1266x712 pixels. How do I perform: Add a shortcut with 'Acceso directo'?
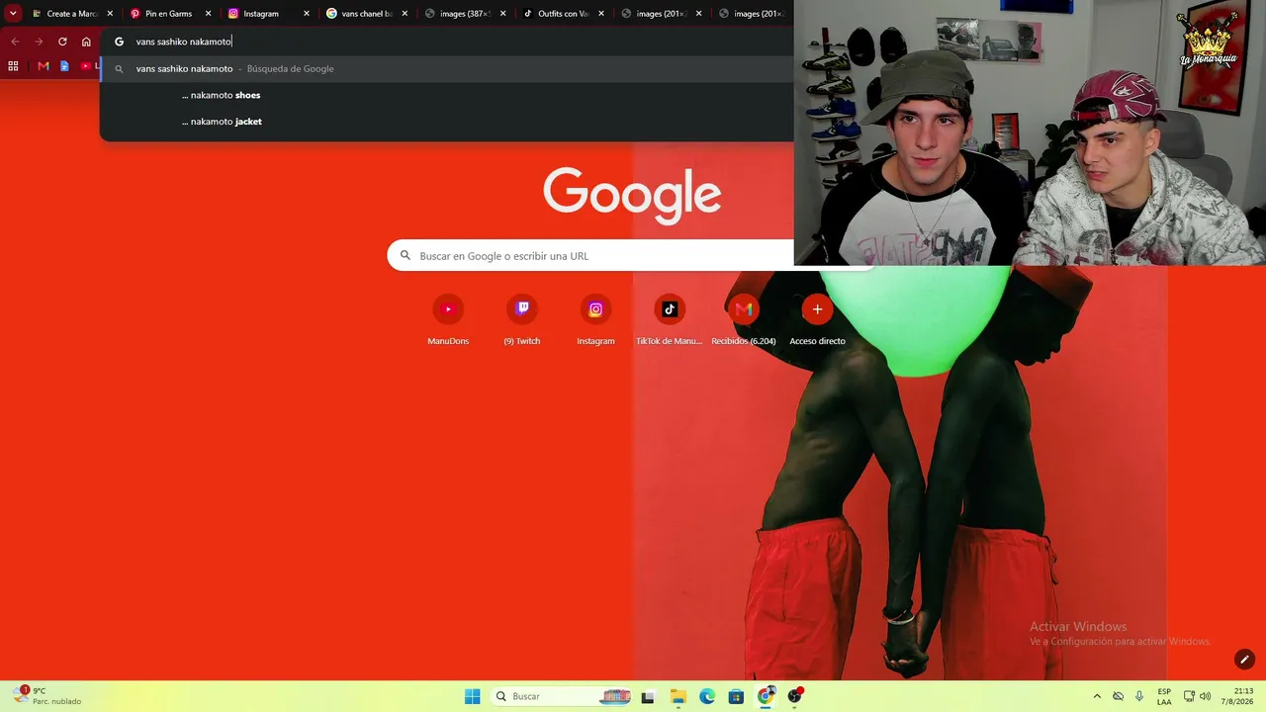click(817, 320)
